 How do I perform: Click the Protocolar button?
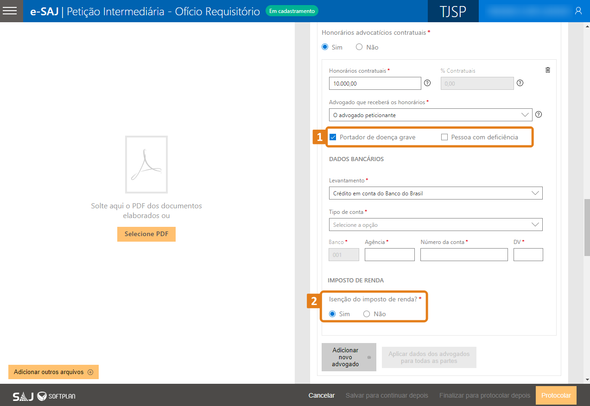coord(556,396)
